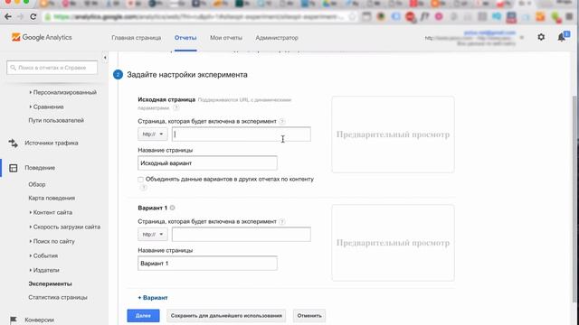Click the Вариант 1 name field

pyautogui.click(x=207, y=264)
